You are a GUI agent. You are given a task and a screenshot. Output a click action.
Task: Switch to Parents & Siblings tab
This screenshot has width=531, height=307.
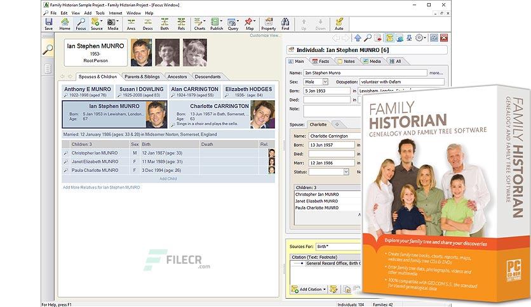click(x=142, y=77)
